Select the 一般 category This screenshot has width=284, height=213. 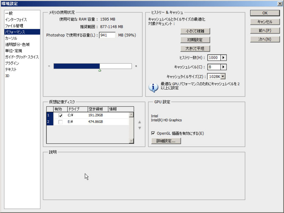coord(22,13)
